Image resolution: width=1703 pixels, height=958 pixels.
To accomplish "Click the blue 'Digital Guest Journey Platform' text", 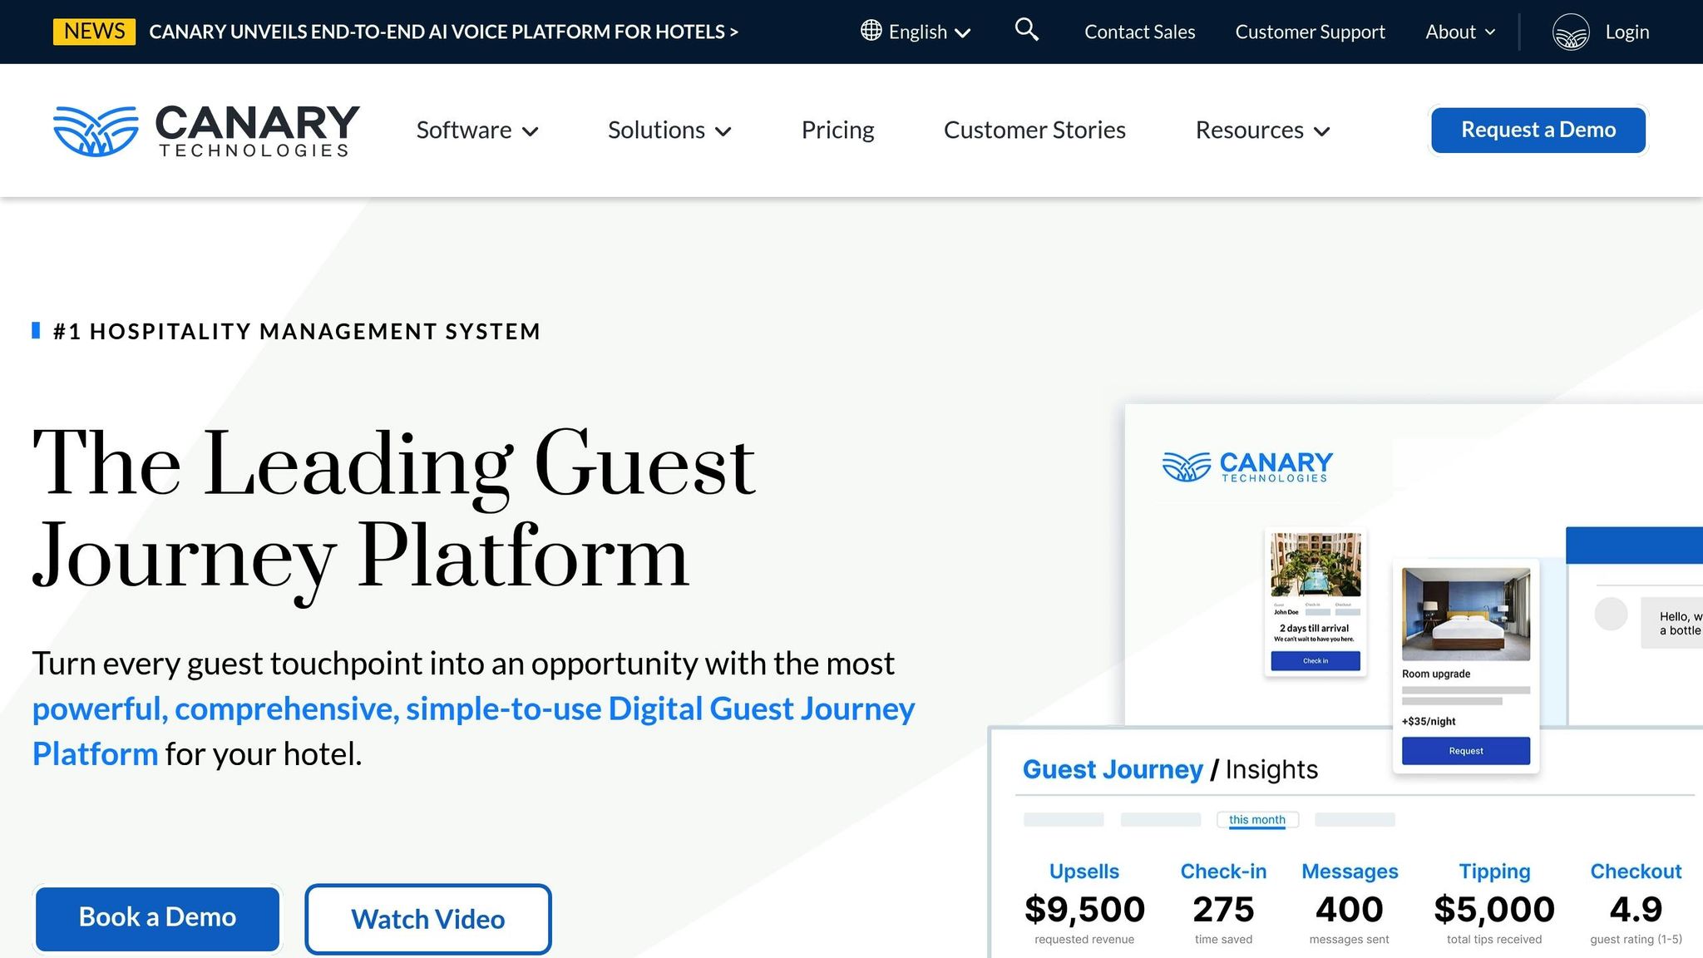I will (474, 731).
